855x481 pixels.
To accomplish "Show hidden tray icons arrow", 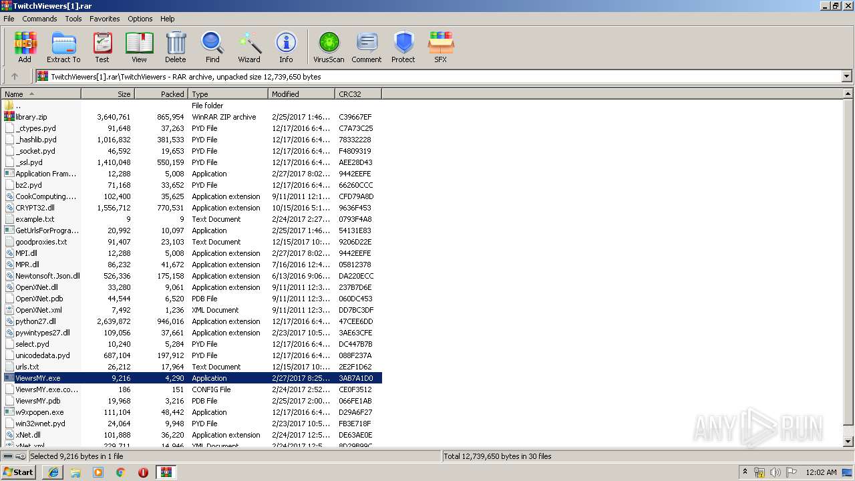I will [745, 472].
